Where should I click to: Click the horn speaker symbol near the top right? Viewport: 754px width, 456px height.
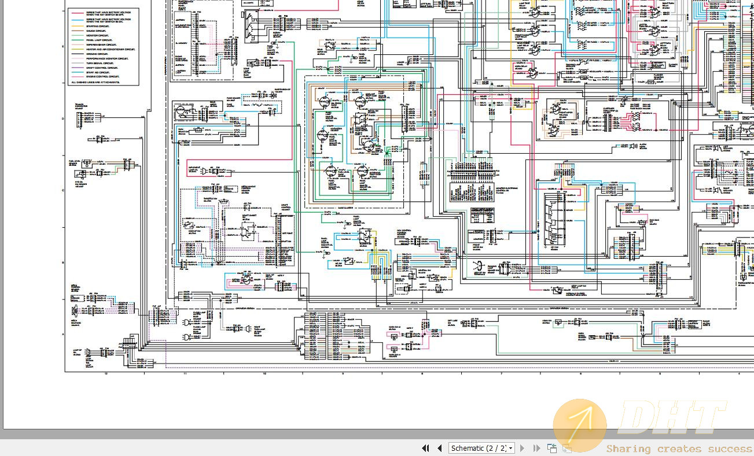click(x=632, y=146)
